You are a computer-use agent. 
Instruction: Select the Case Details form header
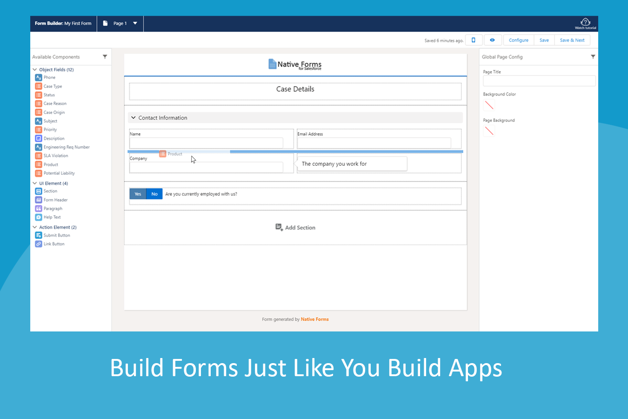pos(295,91)
